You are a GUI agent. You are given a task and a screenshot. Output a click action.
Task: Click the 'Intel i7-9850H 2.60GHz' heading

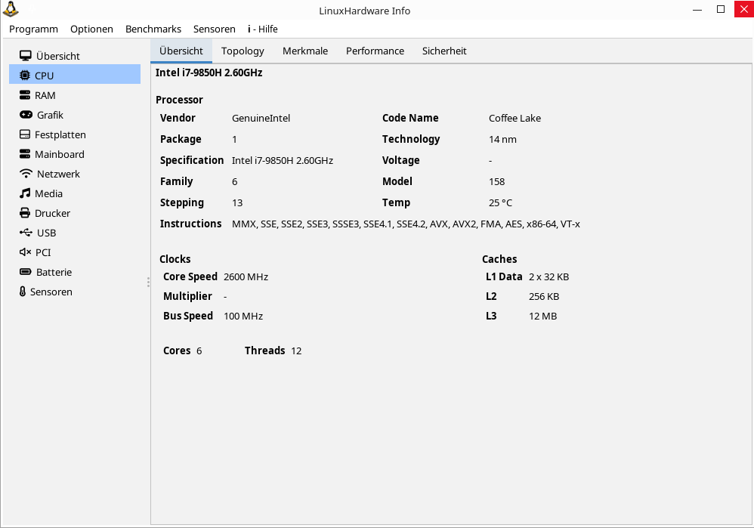[x=209, y=73]
